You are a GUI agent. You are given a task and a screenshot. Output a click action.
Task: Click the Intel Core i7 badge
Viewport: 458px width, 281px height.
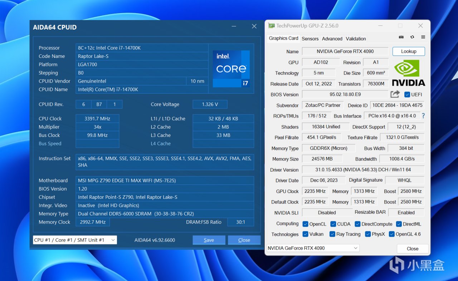(x=231, y=69)
